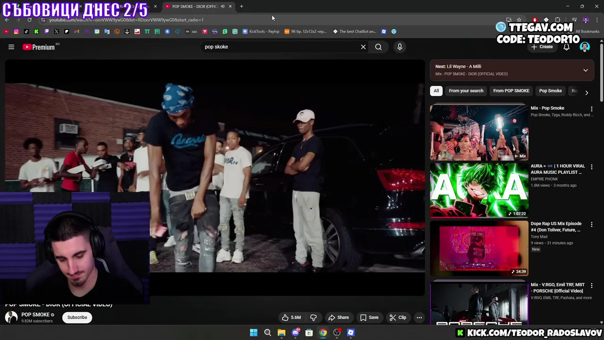Start voice search with the microphone icon
This screenshot has width=604, height=340.
(400, 47)
